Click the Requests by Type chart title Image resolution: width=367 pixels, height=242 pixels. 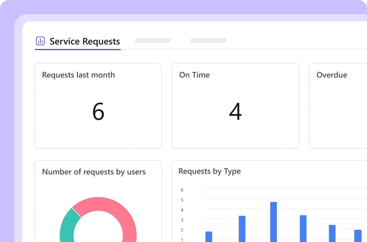(209, 171)
